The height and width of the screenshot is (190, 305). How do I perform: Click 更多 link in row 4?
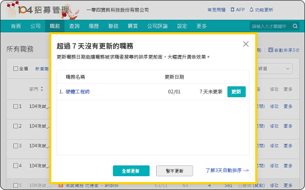(288, 166)
